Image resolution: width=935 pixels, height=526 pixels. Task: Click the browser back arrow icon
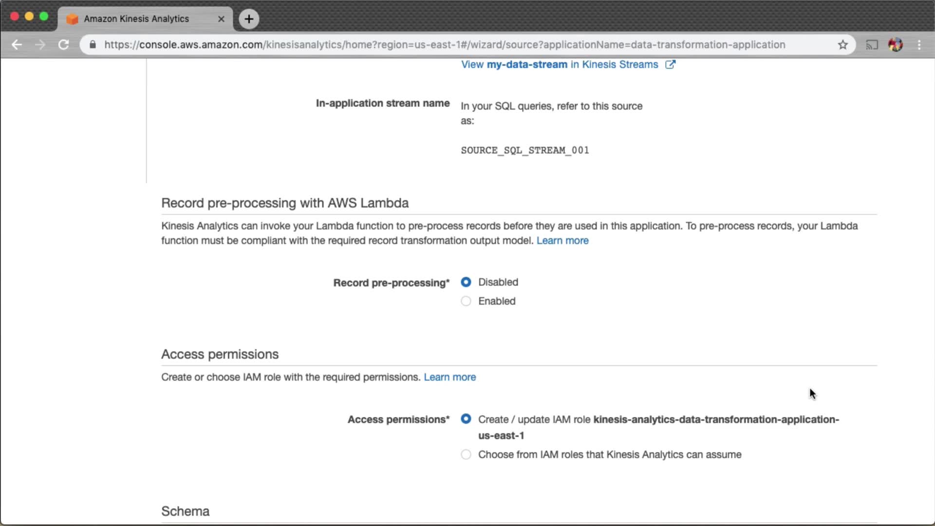tap(17, 45)
